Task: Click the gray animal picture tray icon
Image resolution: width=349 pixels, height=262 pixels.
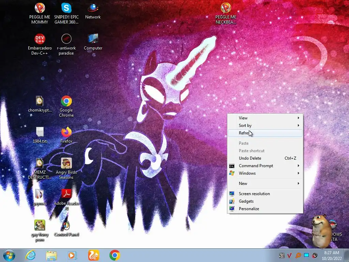Action: click(282, 255)
